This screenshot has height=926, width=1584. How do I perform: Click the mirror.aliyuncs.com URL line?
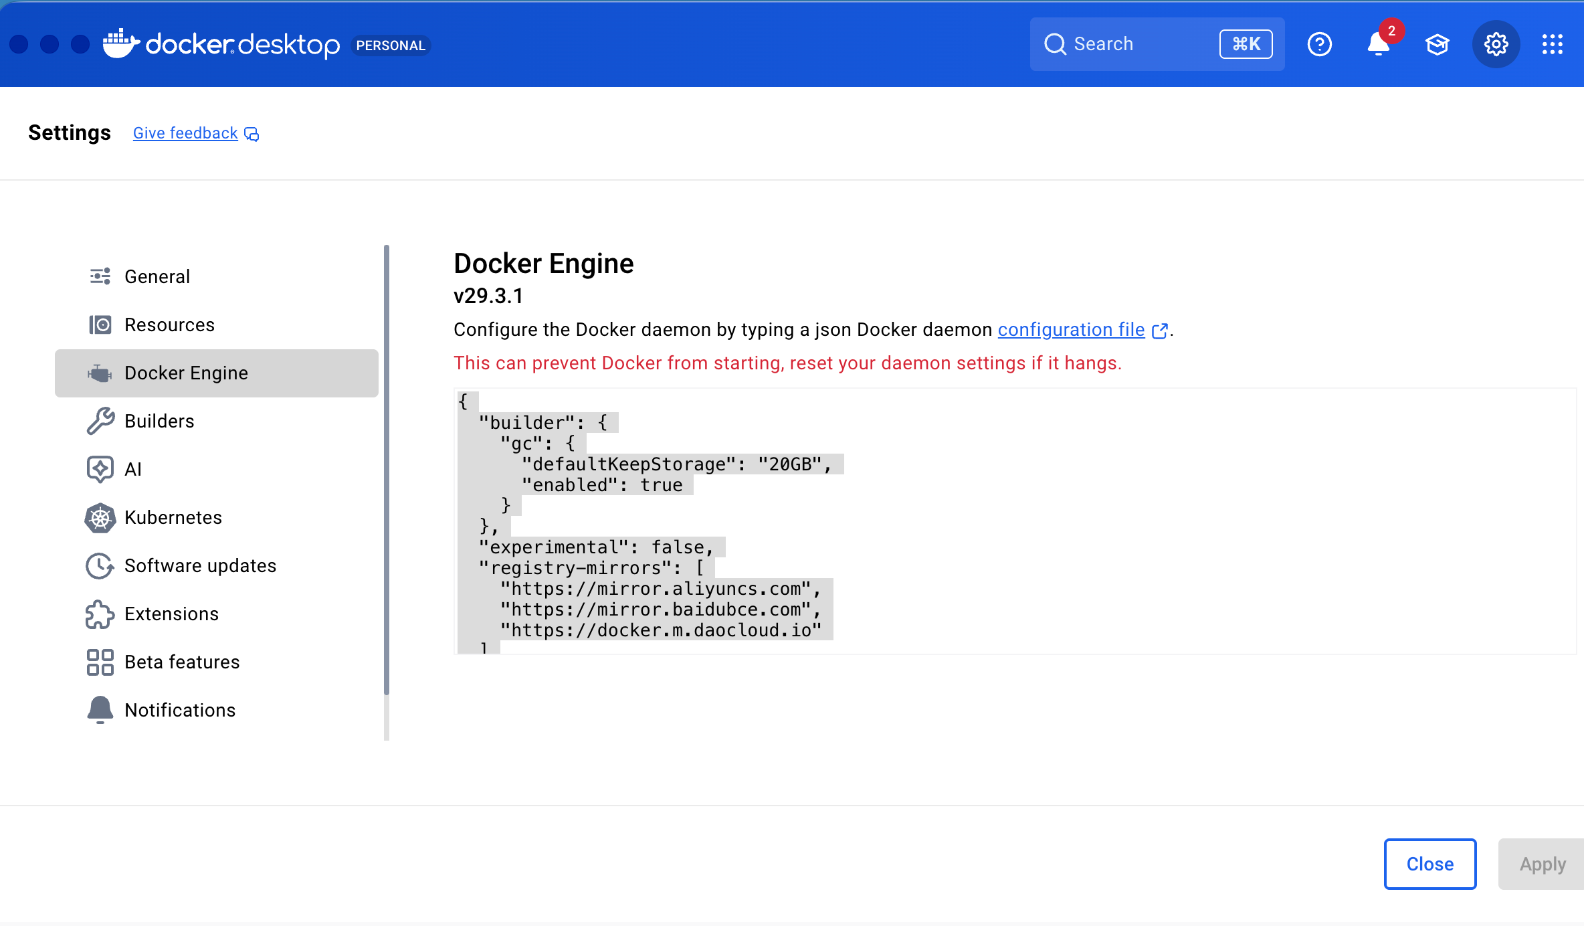coord(661,589)
